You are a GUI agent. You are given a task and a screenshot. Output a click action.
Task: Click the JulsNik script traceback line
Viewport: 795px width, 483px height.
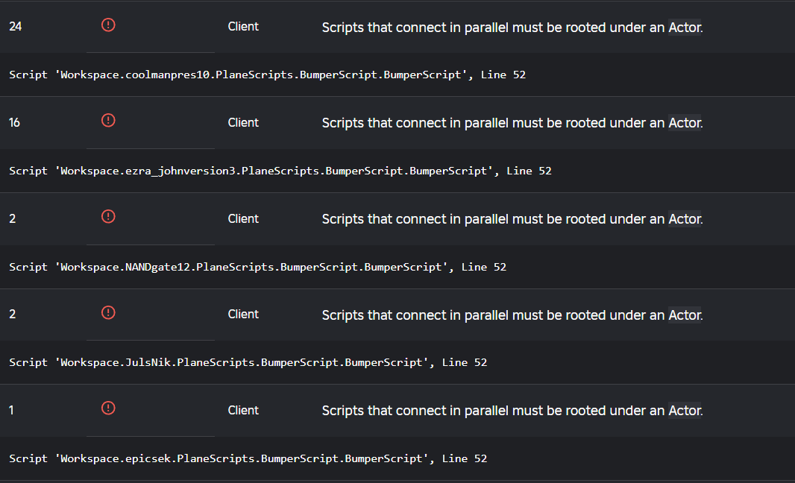[248, 362]
